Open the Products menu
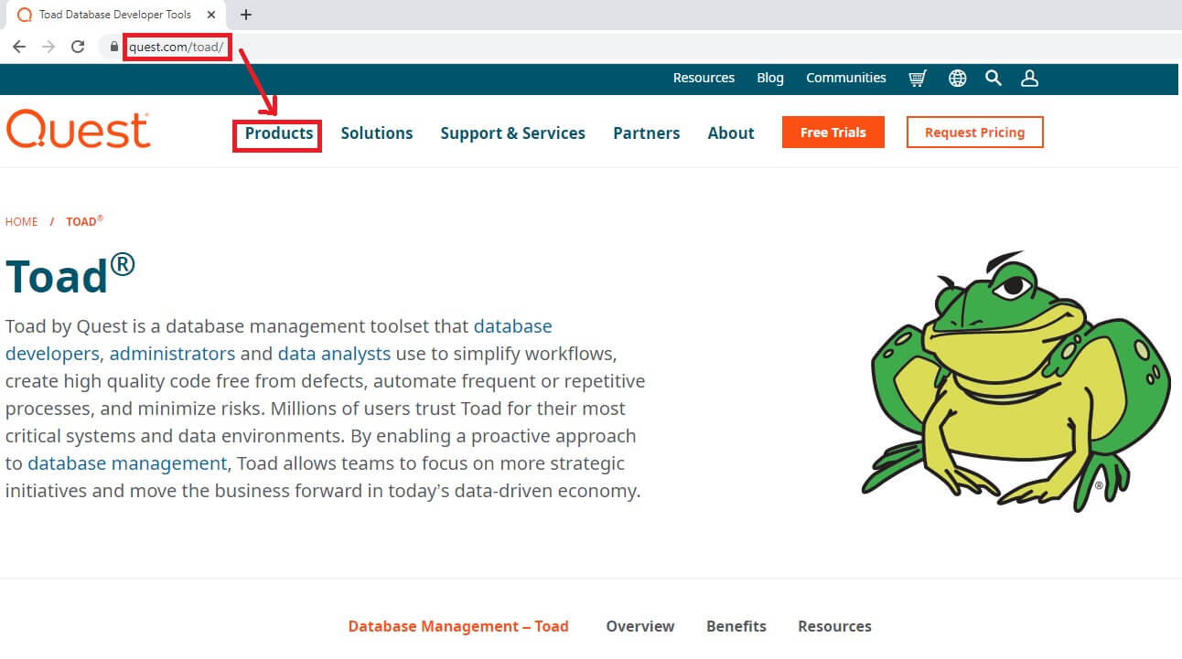This screenshot has height=659, width=1182. pyautogui.click(x=279, y=133)
